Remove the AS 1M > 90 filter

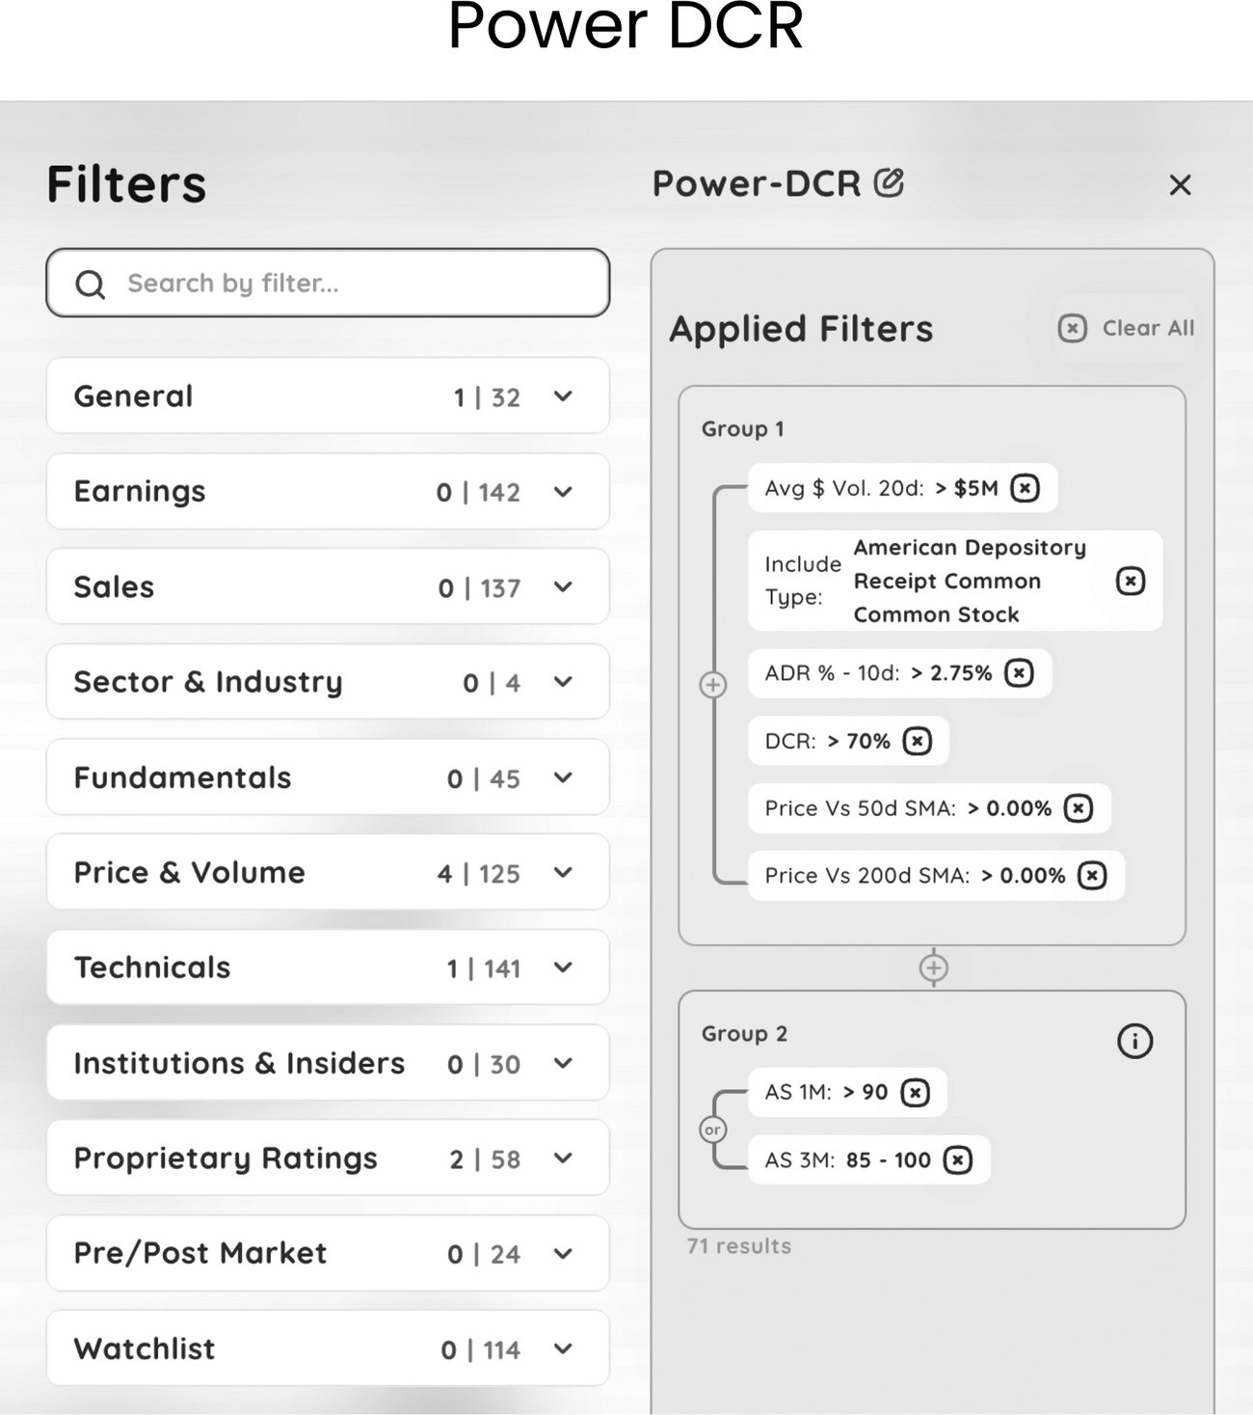point(916,1092)
